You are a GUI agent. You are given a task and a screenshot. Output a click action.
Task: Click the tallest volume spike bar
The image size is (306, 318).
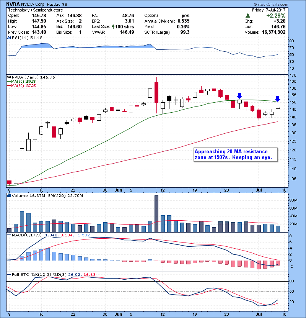pos(156,214)
